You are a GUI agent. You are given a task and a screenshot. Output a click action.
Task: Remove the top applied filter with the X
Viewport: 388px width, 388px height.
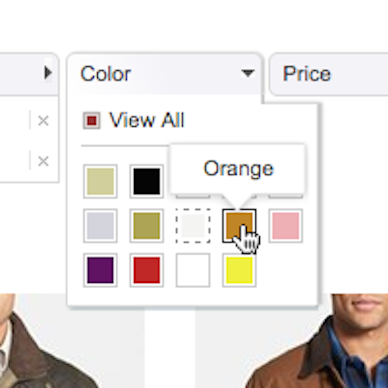tap(43, 120)
